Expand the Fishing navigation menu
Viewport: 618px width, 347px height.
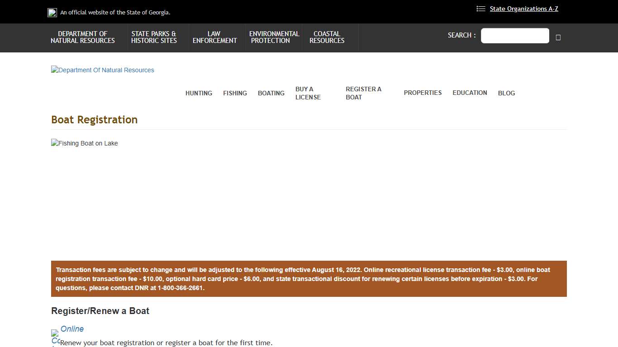click(235, 93)
